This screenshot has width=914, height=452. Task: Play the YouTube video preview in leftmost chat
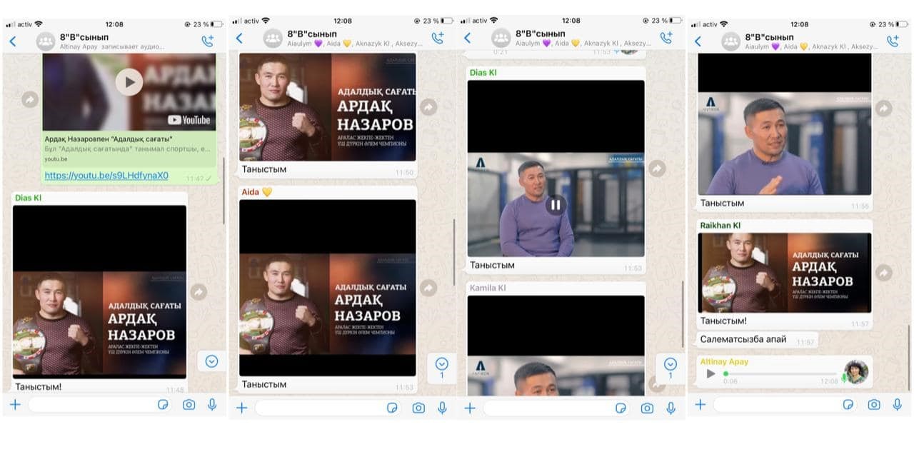click(x=129, y=82)
